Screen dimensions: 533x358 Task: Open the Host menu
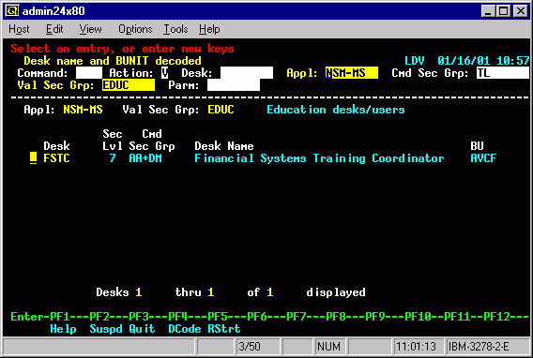click(x=19, y=29)
